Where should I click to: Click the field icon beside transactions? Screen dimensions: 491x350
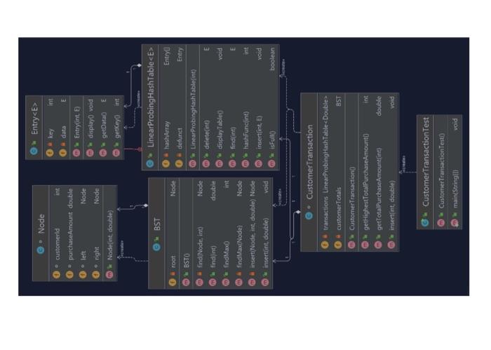coord(325,245)
